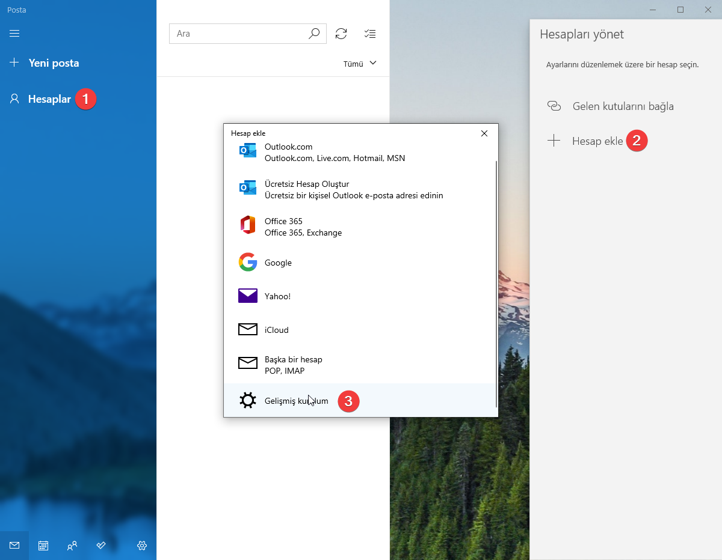This screenshot has width=722, height=560.
Task: Click the person icon beside Hesaplar
Action: [14, 99]
